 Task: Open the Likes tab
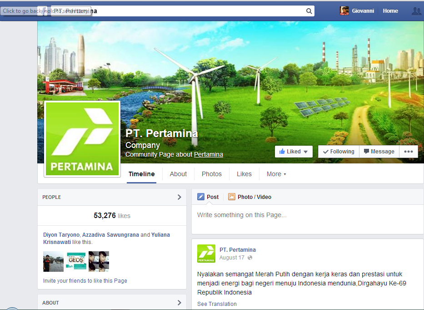click(x=244, y=174)
